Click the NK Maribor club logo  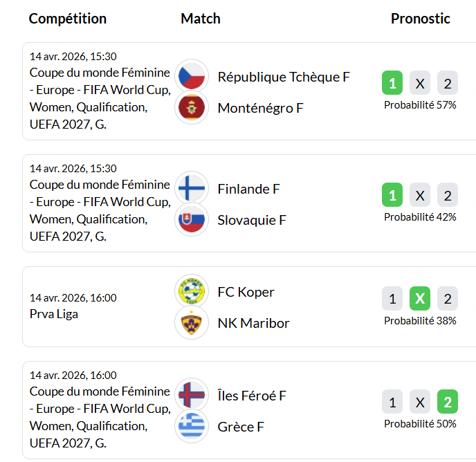click(192, 323)
